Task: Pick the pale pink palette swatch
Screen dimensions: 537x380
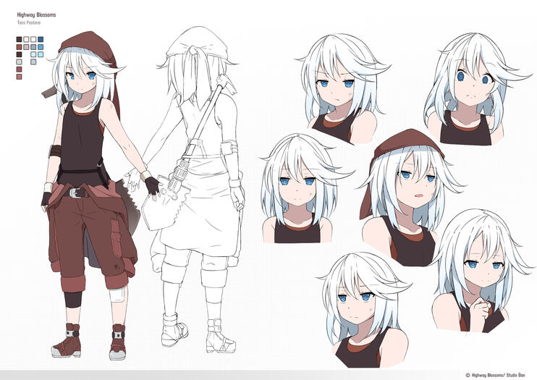Action: pyautogui.click(x=26, y=39)
